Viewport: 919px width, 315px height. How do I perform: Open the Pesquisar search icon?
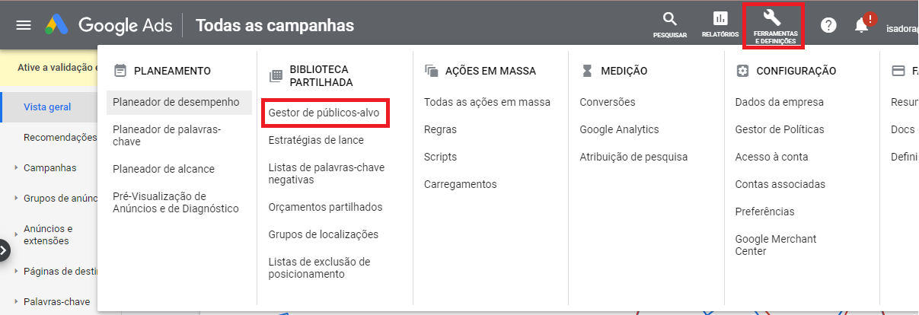(x=669, y=24)
